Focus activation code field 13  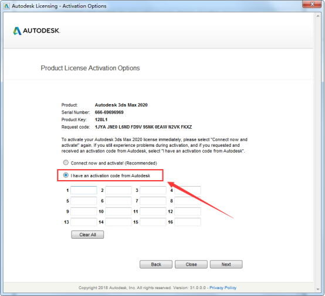click(x=83, y=222)
